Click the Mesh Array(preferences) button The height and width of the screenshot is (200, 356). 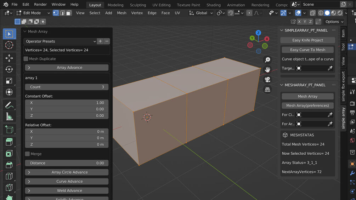307,105
